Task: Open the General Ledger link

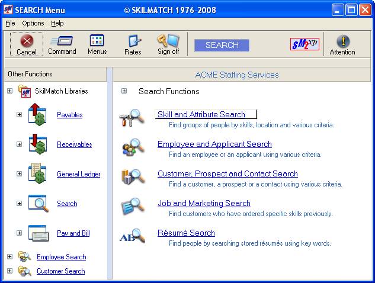Action: tap(78, 174)
